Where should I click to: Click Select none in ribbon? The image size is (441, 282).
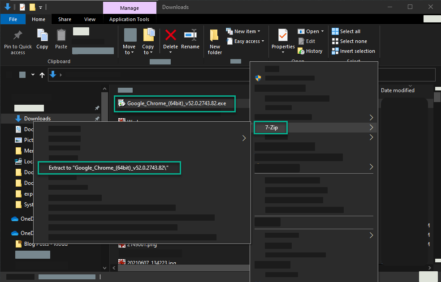point(350,41)
